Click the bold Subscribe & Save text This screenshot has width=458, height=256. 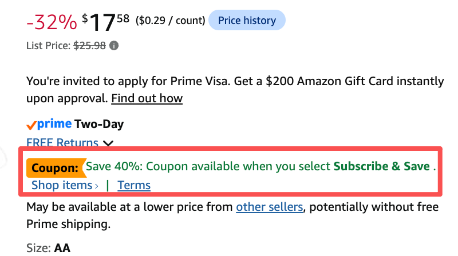point(382,166)
